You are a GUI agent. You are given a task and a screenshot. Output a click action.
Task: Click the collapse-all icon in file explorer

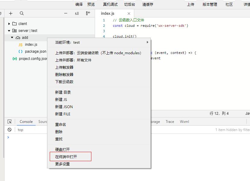(x=77, y=13)
